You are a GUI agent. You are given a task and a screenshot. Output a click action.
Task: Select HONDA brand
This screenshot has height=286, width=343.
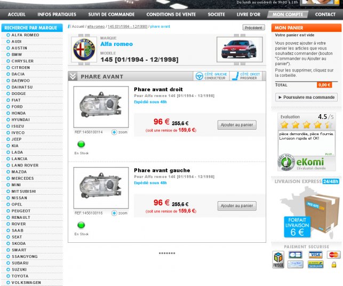(x=19, y=113)
